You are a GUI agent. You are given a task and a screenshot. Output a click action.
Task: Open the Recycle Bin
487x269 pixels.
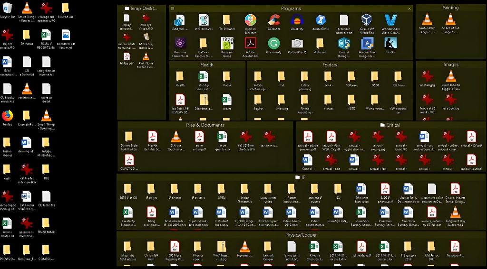coord(7,9)
